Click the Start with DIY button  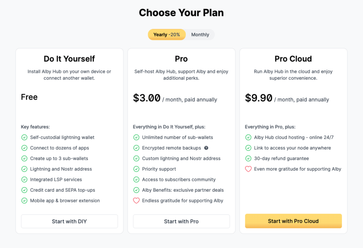[69, 221]
